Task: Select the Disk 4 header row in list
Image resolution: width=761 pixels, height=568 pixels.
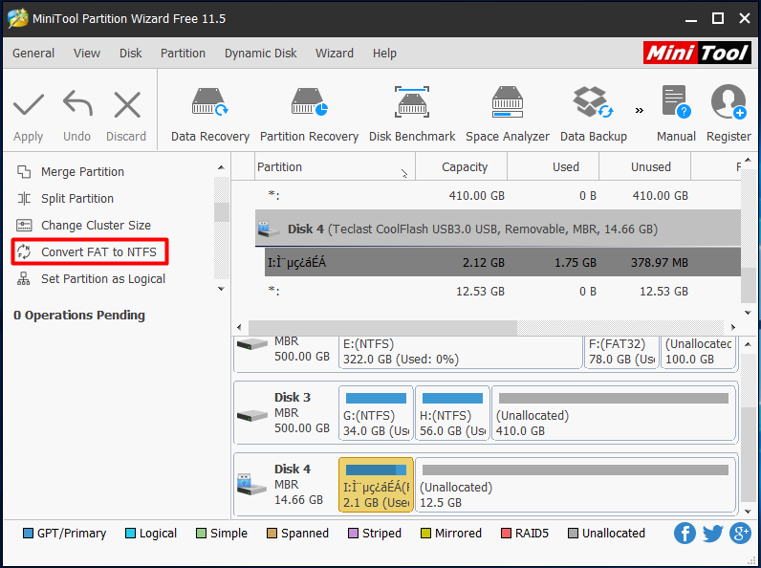Action: click(x=498, y=229)
